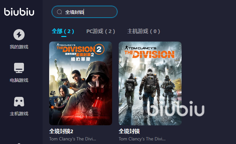Click the 全境封锁 game title under the second cover
The image size is (236, 144).
coord(129,131)
